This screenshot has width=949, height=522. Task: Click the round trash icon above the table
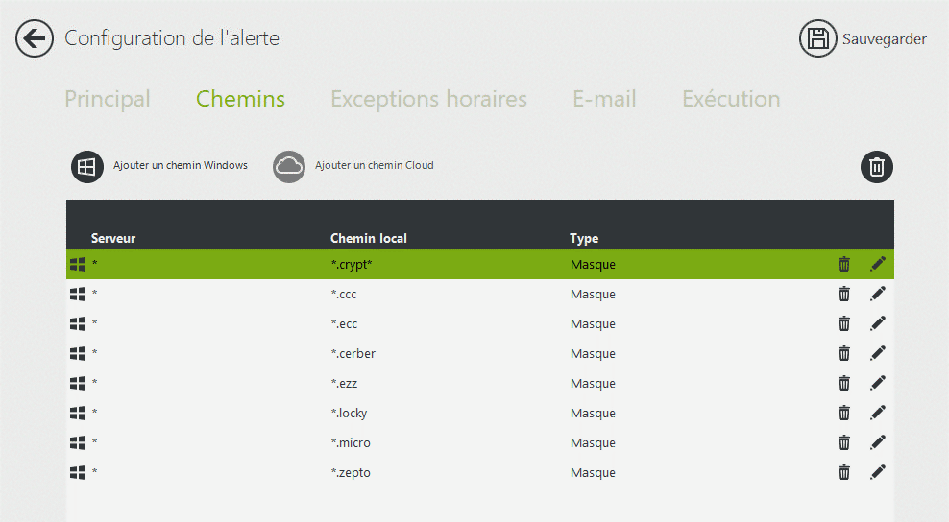pyautogui.click(x=876, y=166)
